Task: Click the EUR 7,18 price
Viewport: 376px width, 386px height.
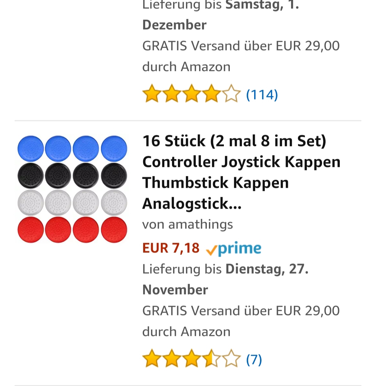Action: (171, 248)
